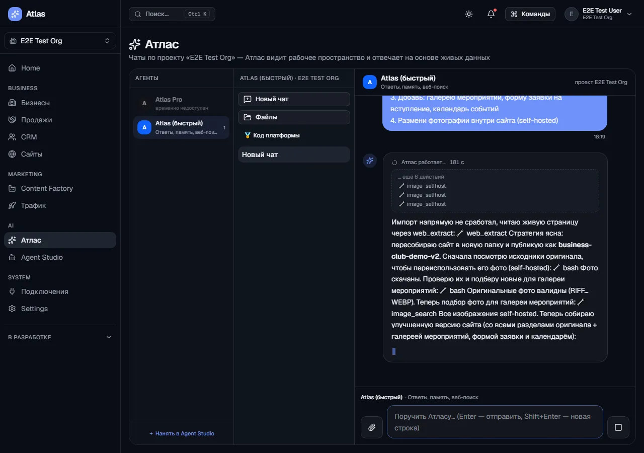Viewport: 644px width, 453px height.
Task: Open notifications bell
Action: 491,14
